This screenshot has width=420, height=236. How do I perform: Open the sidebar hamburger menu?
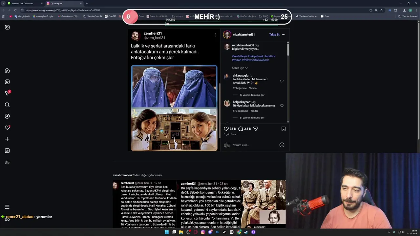pos(7,207)
